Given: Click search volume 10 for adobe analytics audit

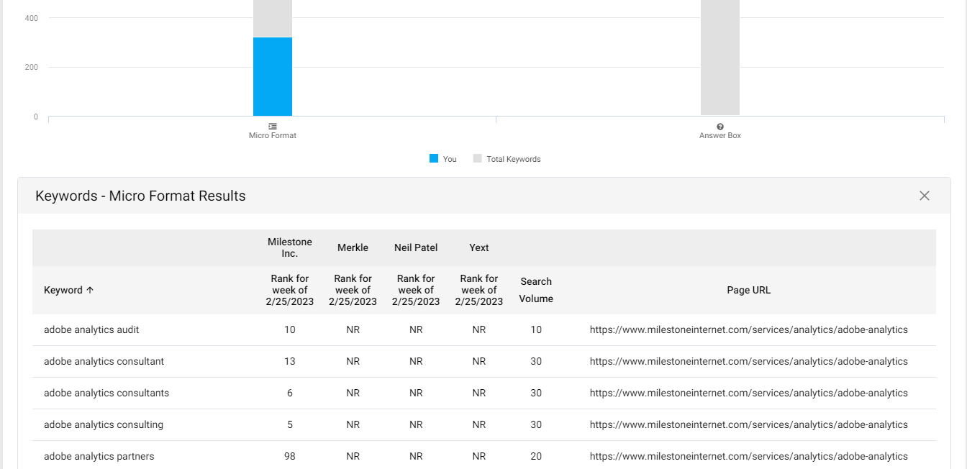Looking at the screenshot, I should pos(536,329).
